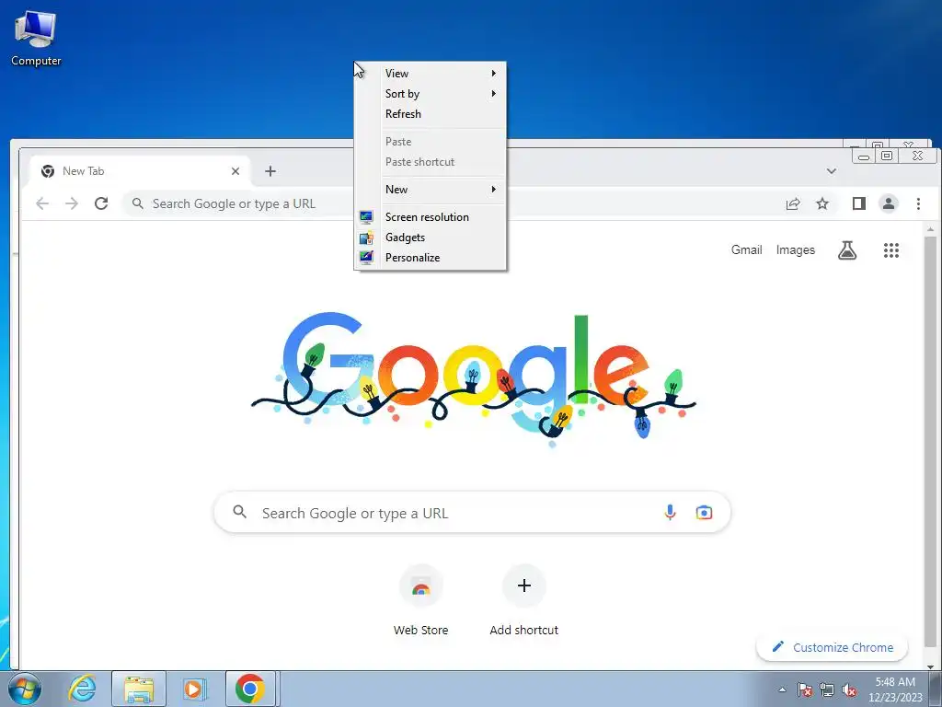Viewport: 942px width, 707px height.
Task: Open the Images link
Action: pyautogui.click(x=796, y=250)
